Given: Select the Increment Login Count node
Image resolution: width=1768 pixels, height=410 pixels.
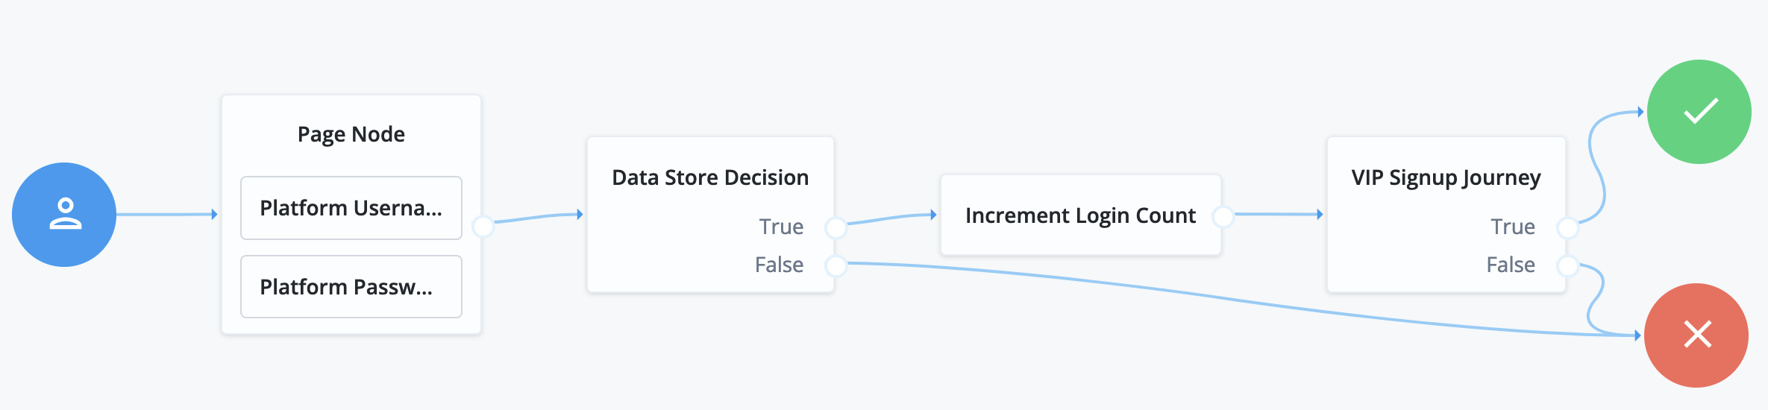Looking at the screenshot, I should 1080,215.
